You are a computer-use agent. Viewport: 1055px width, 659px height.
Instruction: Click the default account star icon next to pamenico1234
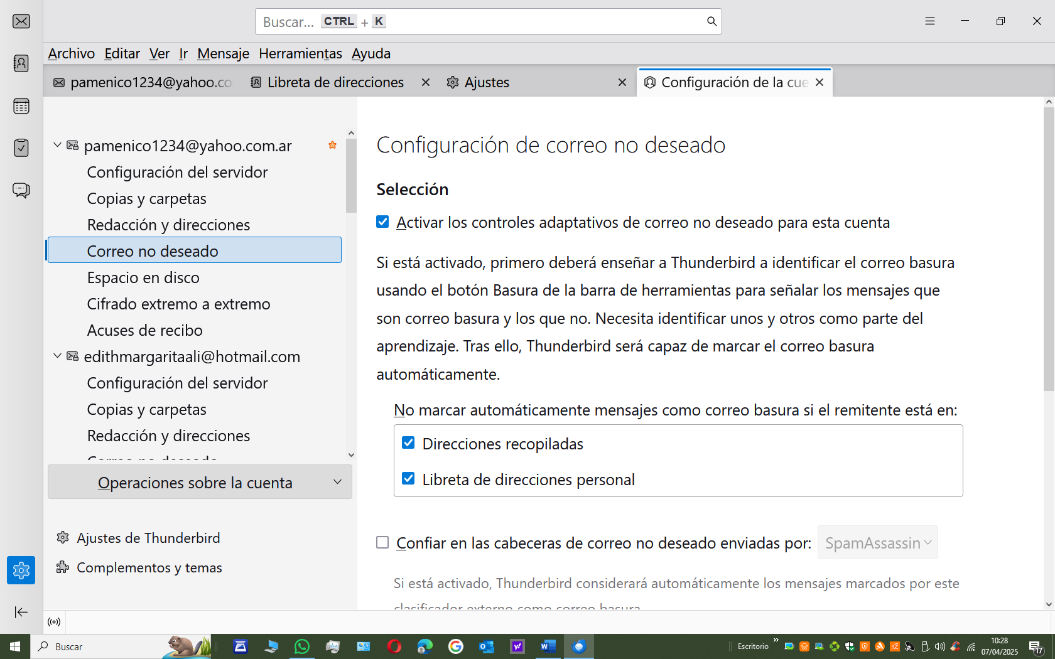point(333,145)
